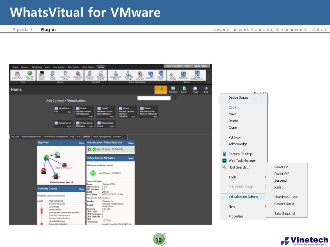Choose Power On from submenu

(281, 167)
